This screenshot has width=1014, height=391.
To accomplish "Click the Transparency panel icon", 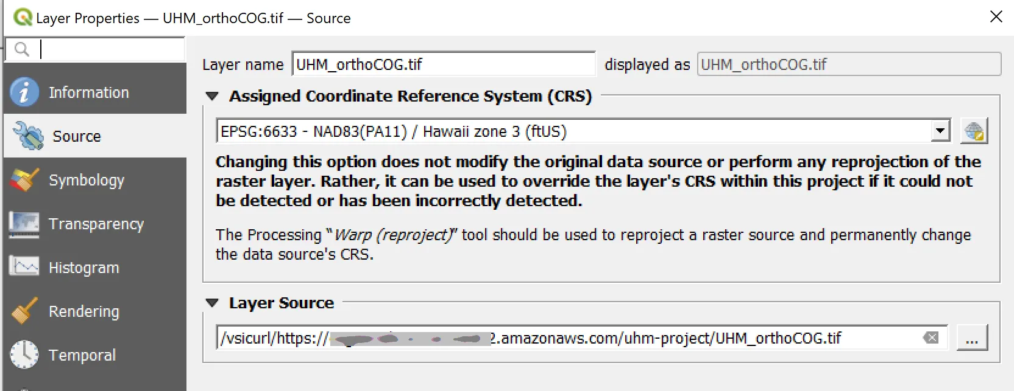I will point(24,224).
